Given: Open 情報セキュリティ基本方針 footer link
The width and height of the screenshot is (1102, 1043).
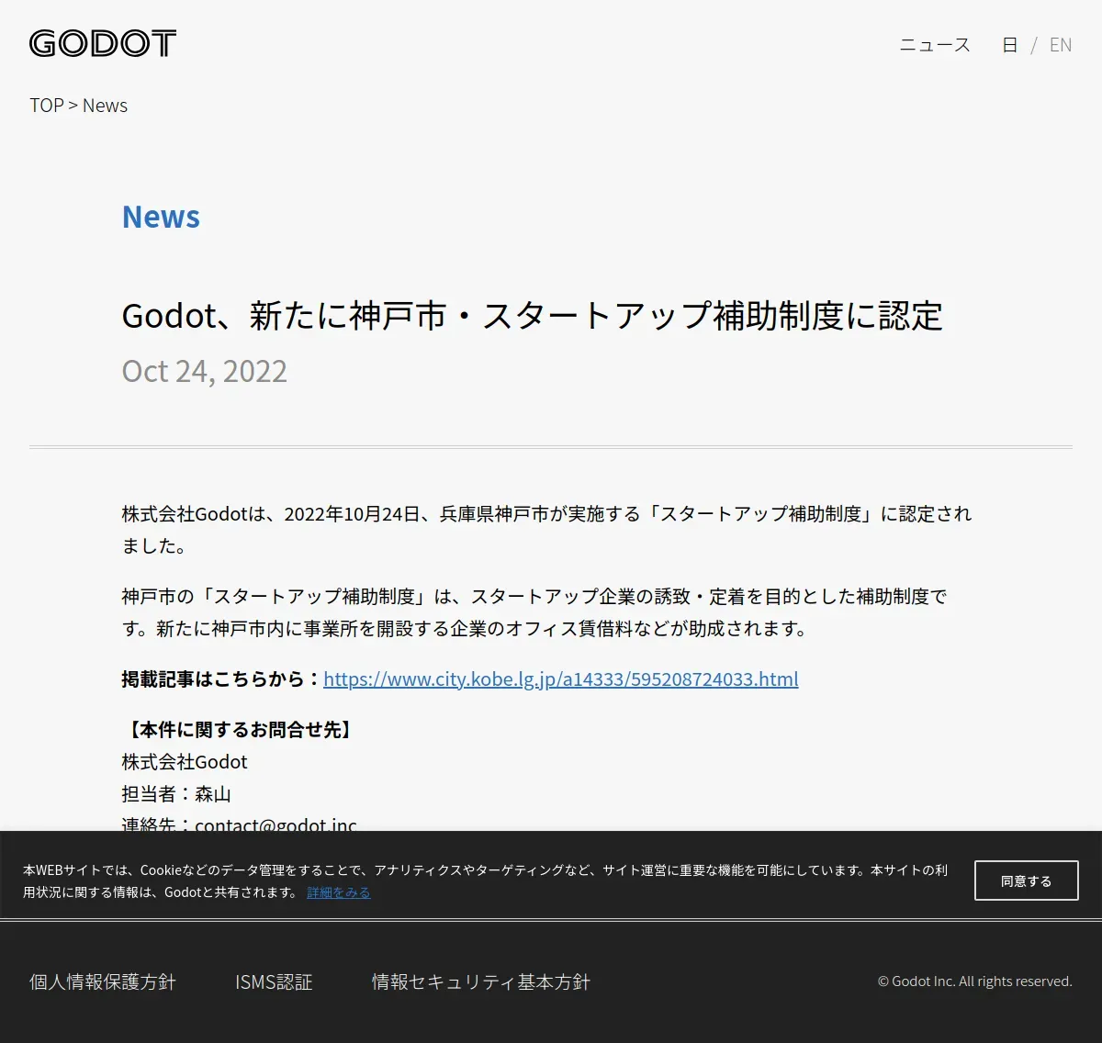Looking at the screenshot, I should (481, 981).
